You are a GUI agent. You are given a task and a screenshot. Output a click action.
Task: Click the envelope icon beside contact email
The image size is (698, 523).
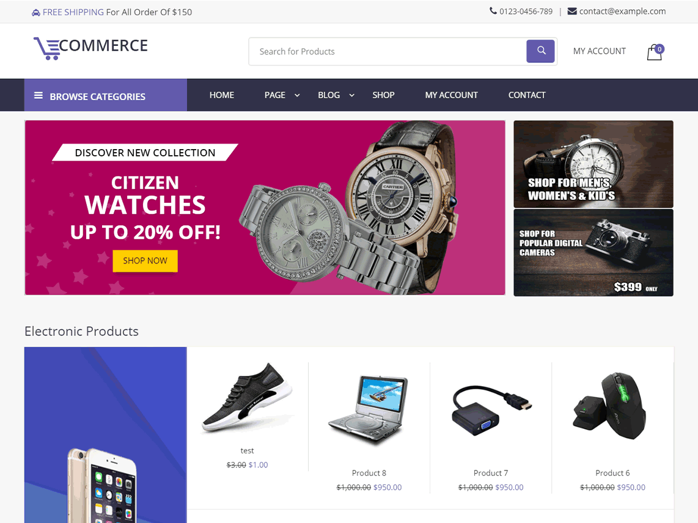click(x=572, y=11)
